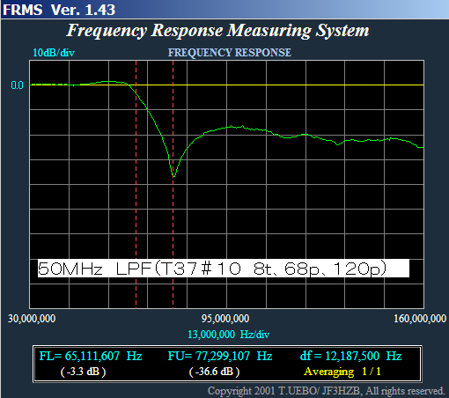Click the Frequency Response Measuring System heading
Viewport: 449px width, 398px height.
(217, 31)
